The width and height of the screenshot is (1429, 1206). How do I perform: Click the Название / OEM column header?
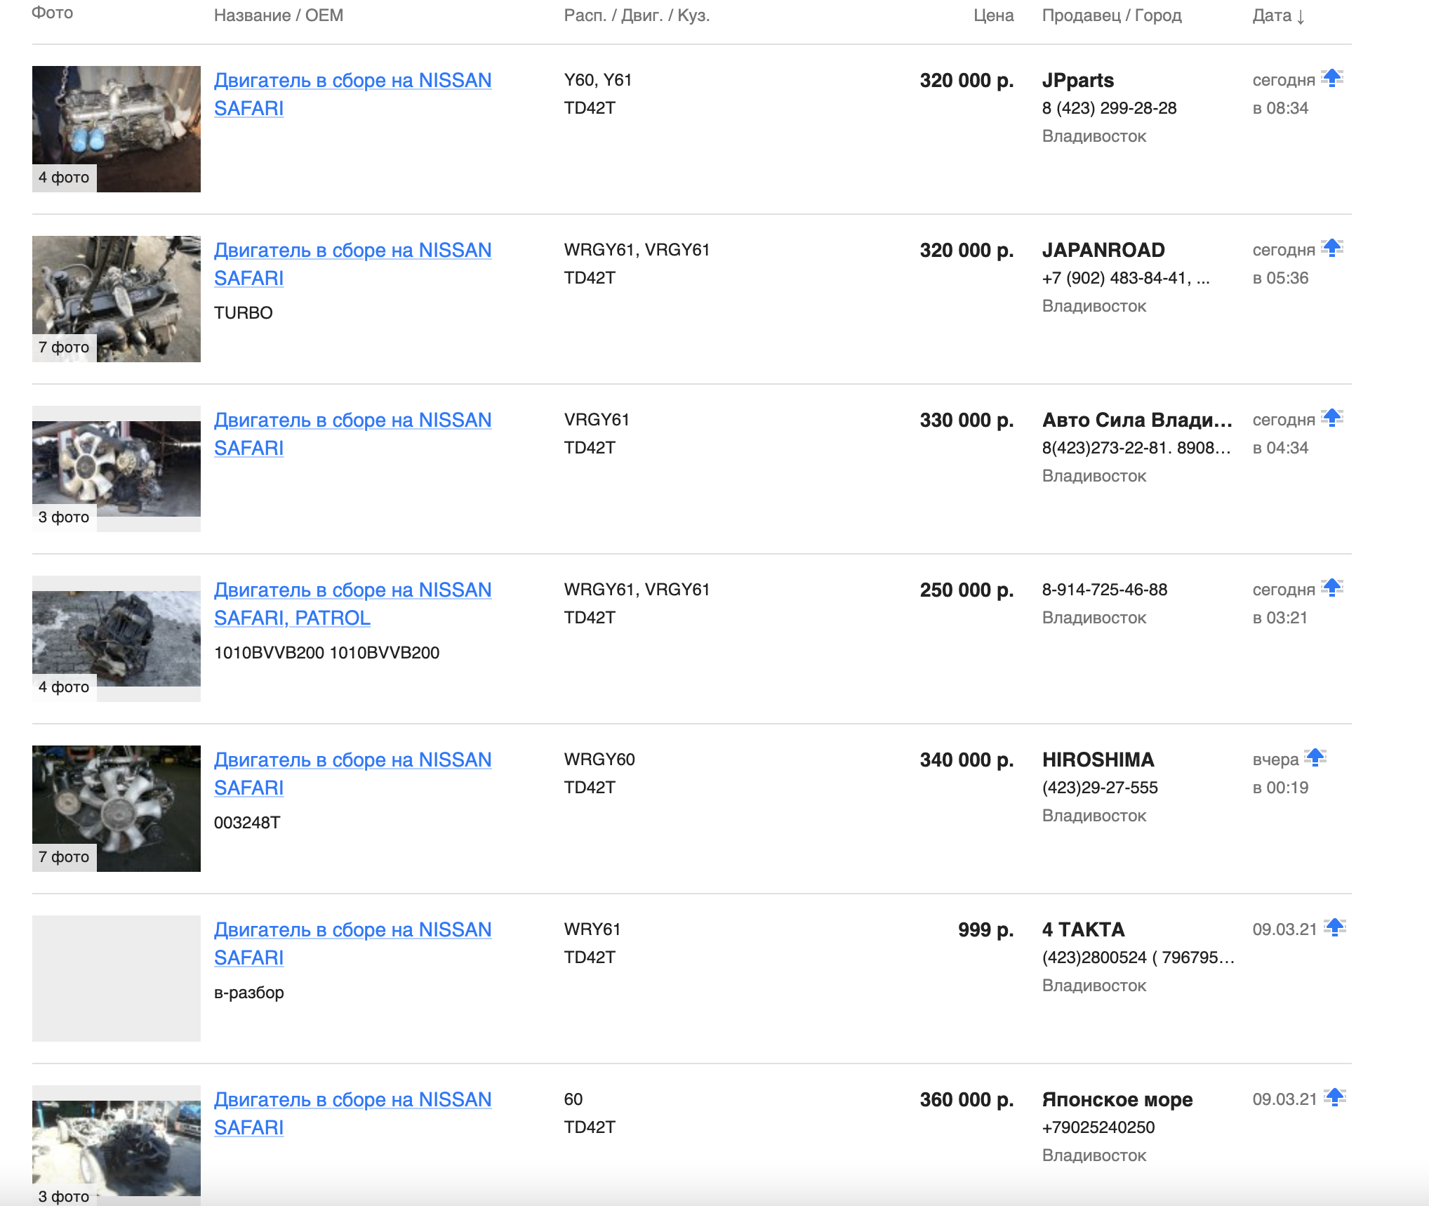[279, 15]
